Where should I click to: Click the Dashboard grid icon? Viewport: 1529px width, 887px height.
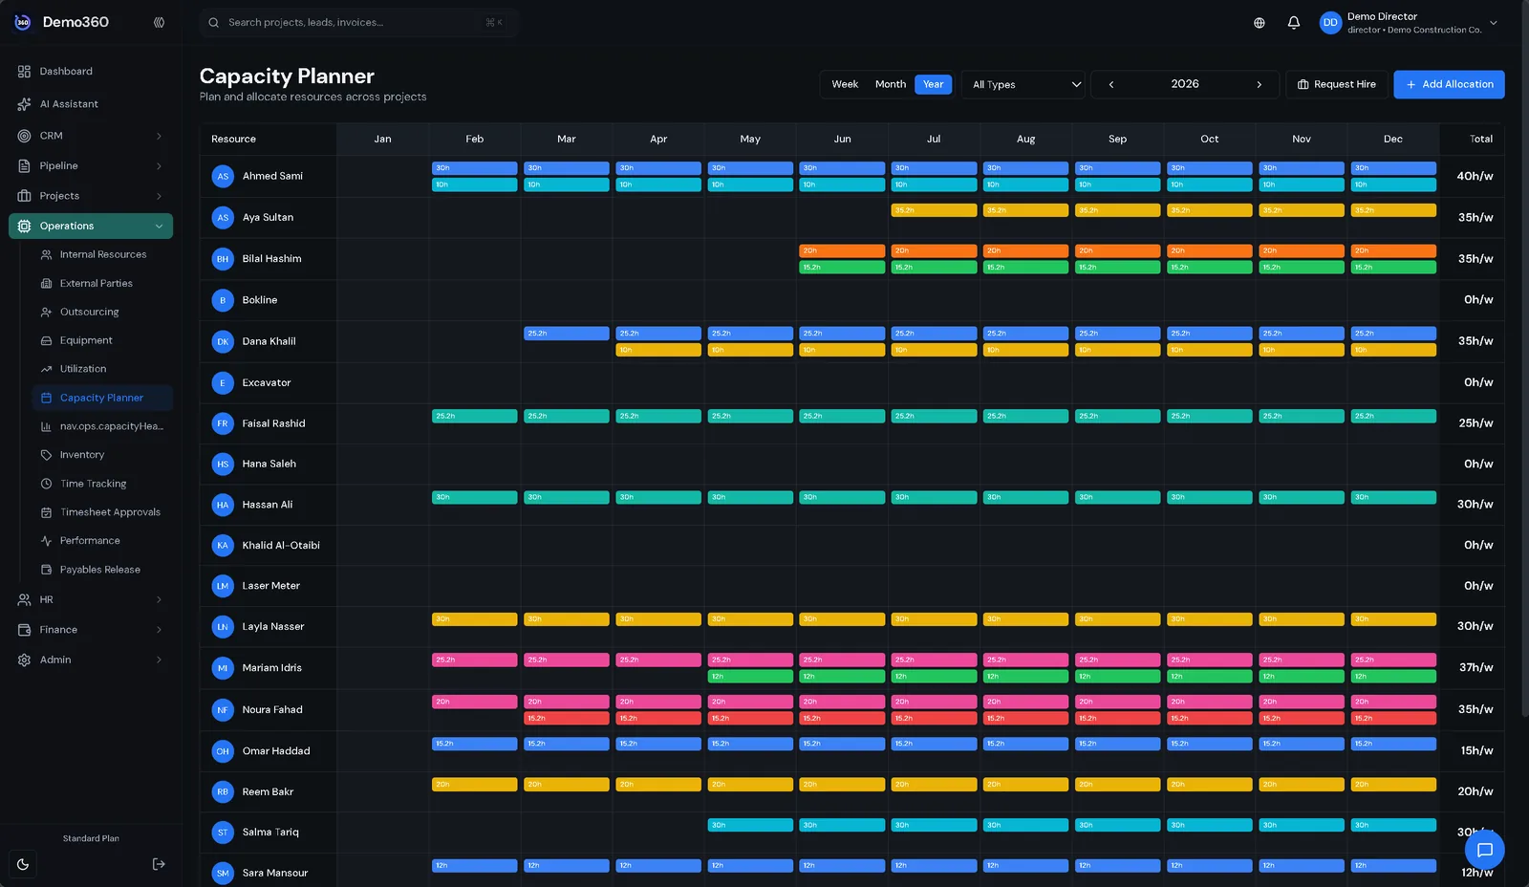[x=24, y=72]
